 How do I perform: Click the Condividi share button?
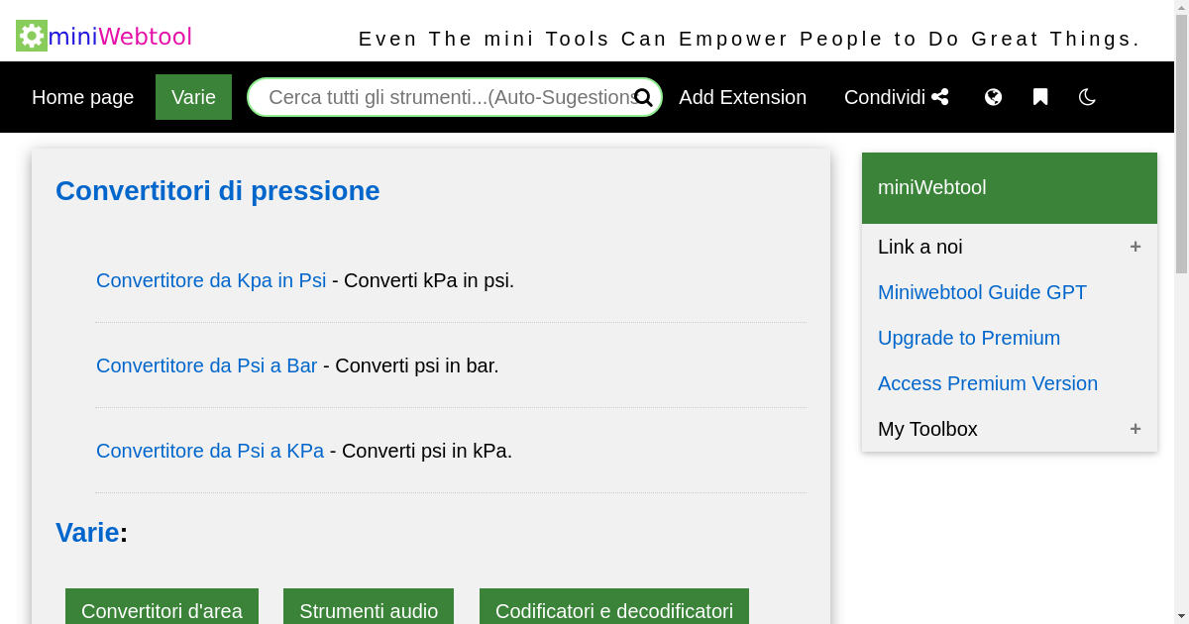click(x=897, y=97)
